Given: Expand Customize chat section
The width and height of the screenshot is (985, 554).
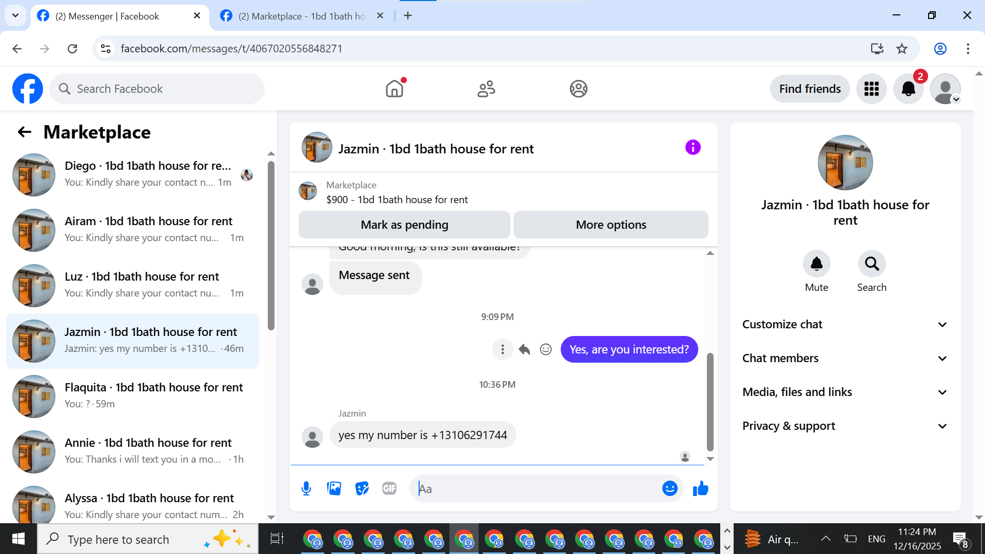Looking at the screenshot, I should tap(845, 324).
